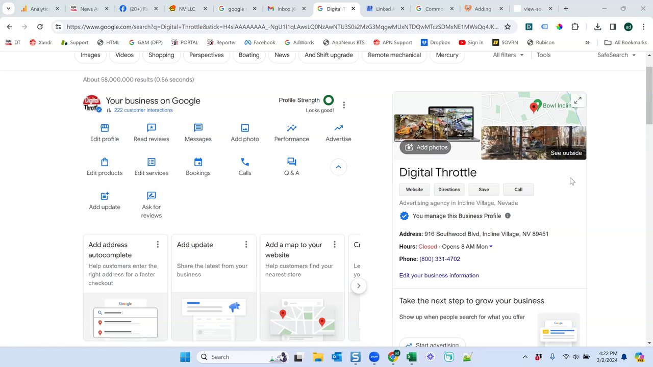
Task: Open Outlook from the taskbar
Action: pos(337,357)
